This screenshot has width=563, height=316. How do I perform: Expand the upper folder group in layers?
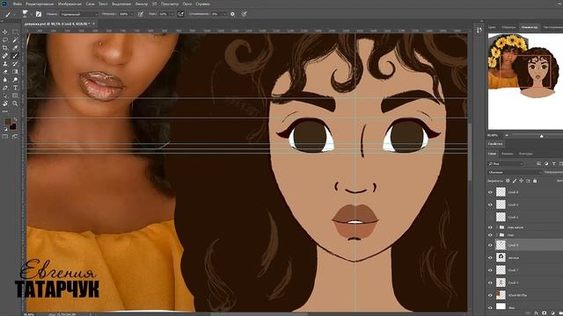point(497,227)
